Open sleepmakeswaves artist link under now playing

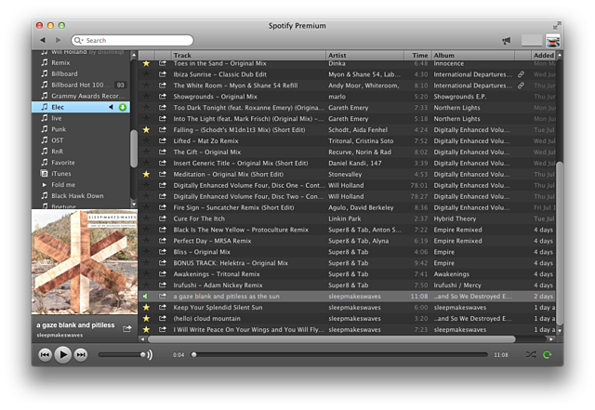[59, 336]
